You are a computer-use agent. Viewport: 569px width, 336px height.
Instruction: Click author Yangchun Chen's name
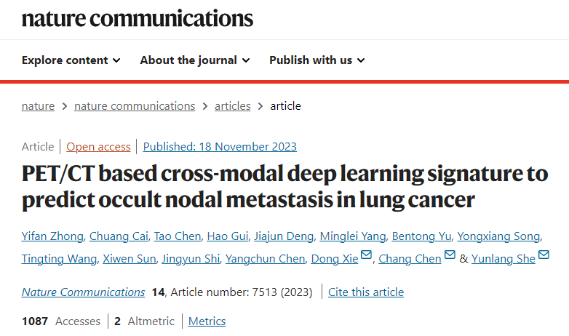[x=264, y=259]
